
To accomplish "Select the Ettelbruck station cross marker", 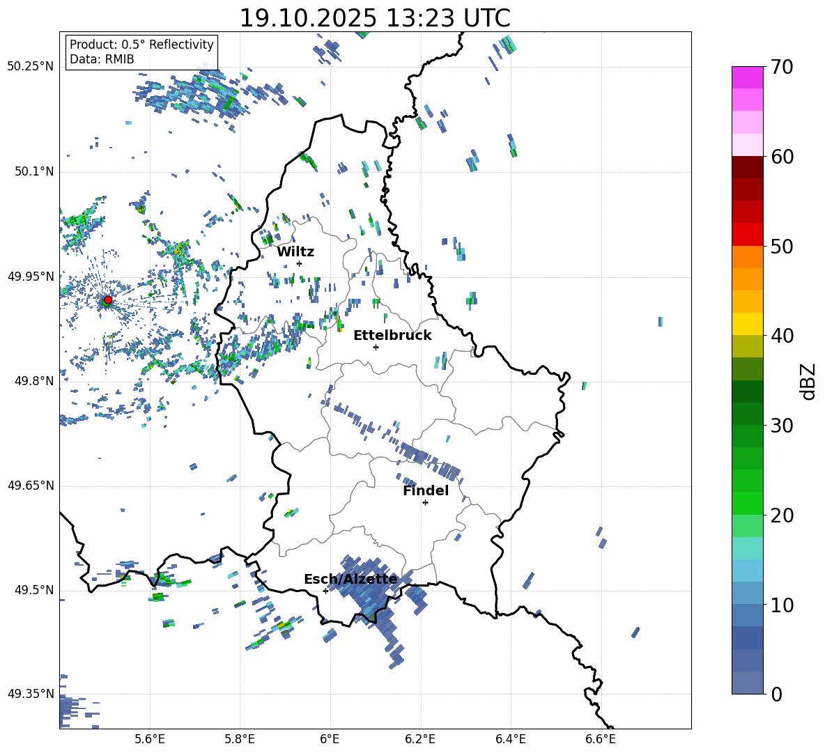I will [376, 347].
